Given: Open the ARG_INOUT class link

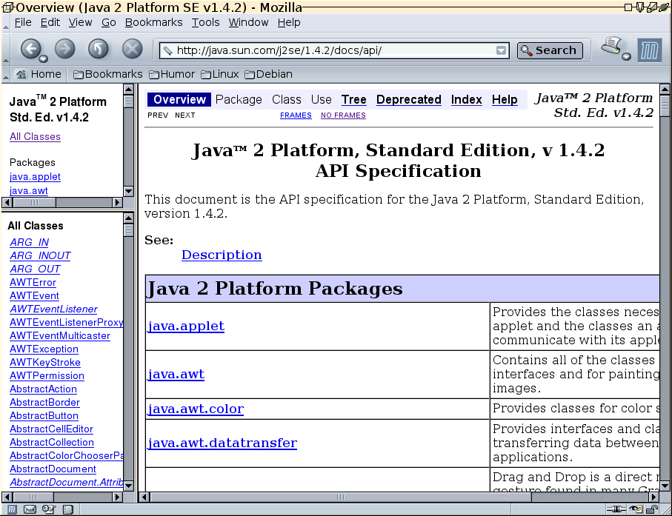Looking at the screenshot, I should tap(40, 255).
